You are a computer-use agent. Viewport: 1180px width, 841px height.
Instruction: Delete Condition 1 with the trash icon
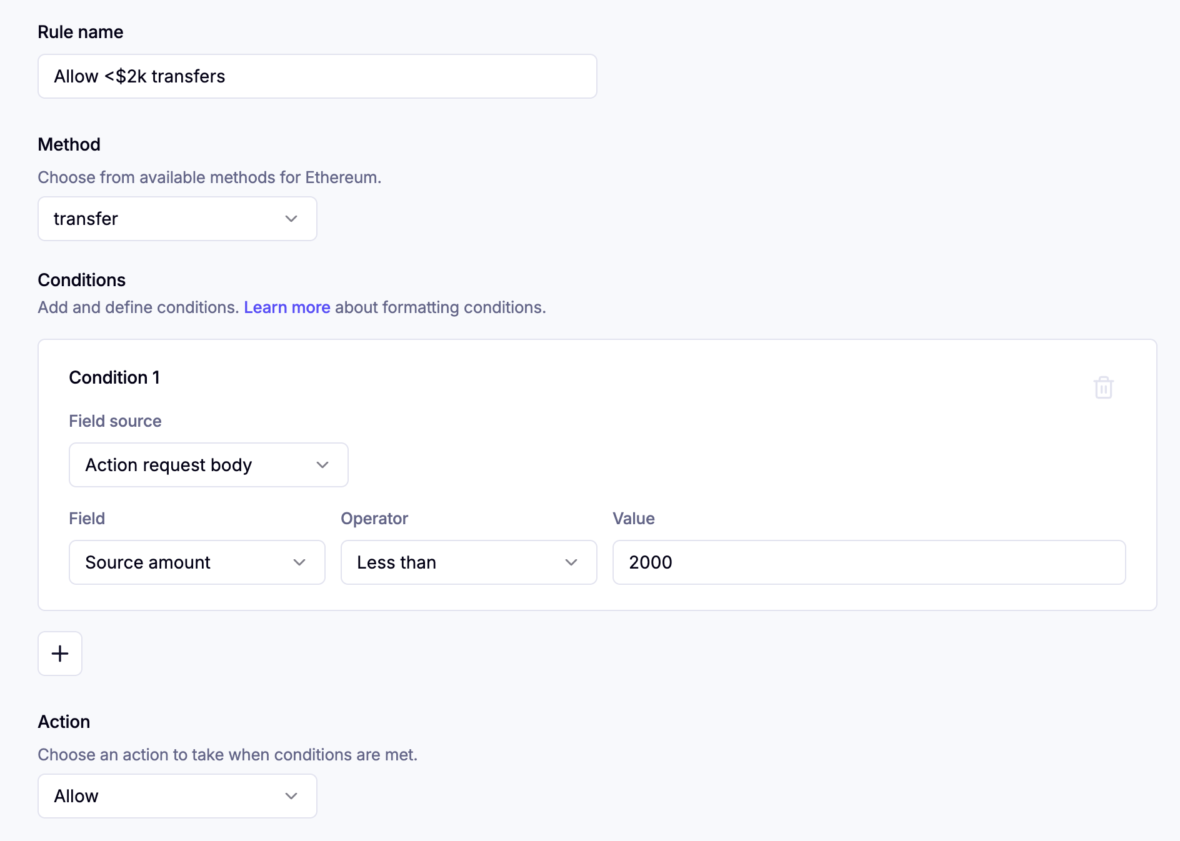pos(1103,387)
